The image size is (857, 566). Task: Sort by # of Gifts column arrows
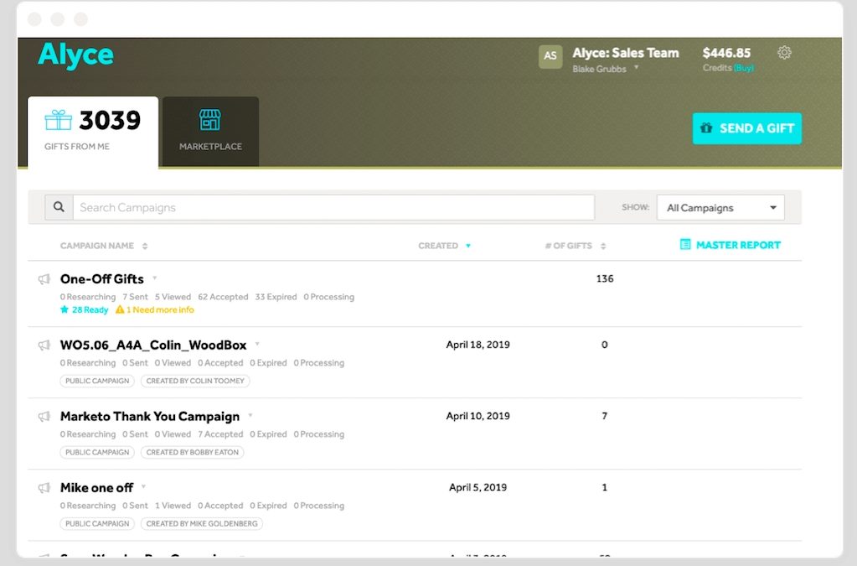pos(603,246)
